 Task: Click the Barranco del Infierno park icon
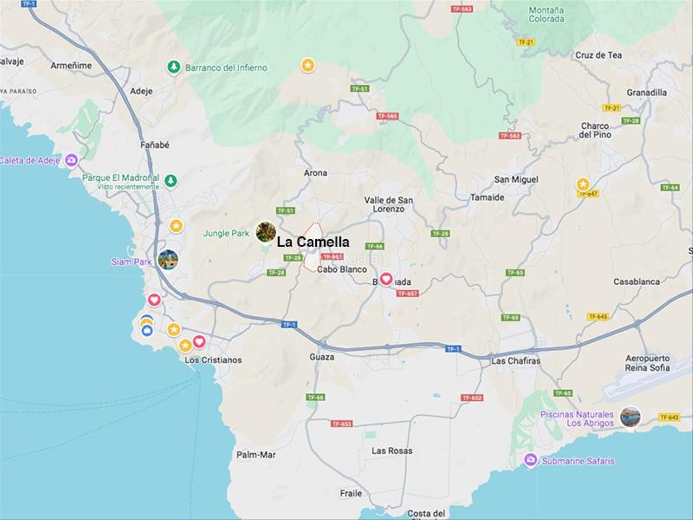click(173, 67)
